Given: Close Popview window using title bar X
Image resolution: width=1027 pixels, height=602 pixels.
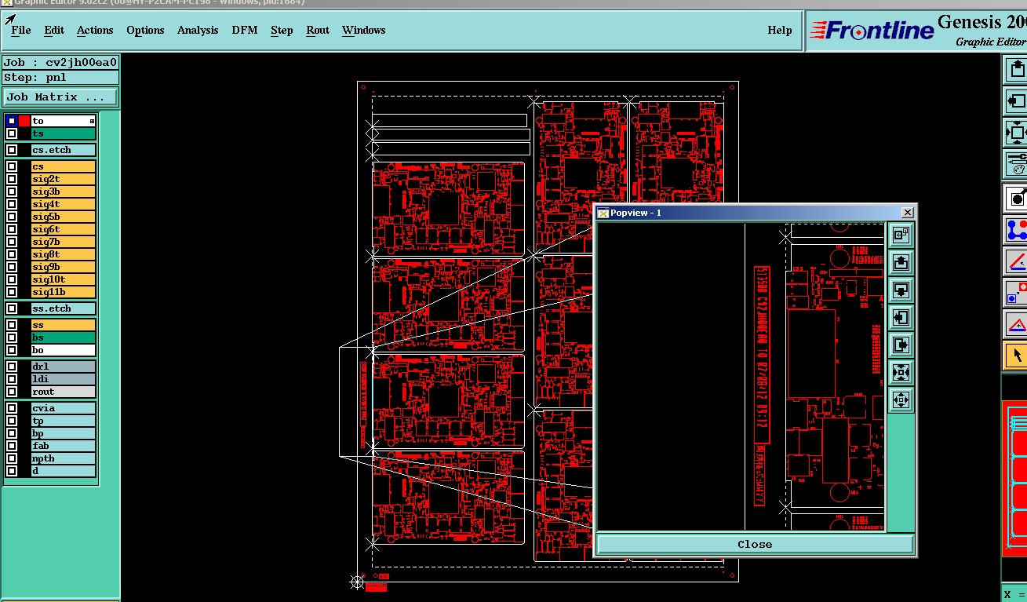Looking at the screenshot, I should (908, 213).
